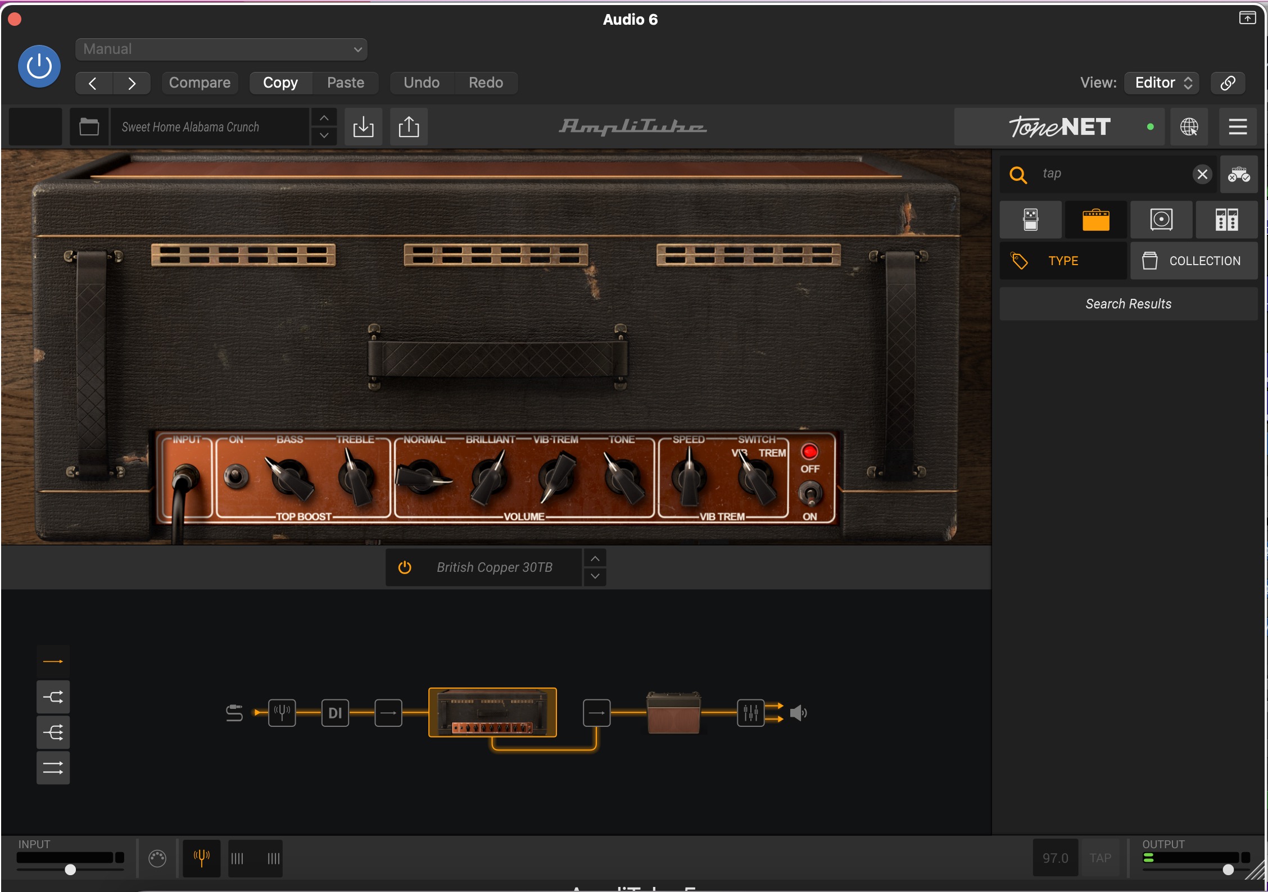Adjust the BASS knob on amp
This screenshot has height=892, width=1268.
click(291, 477)
